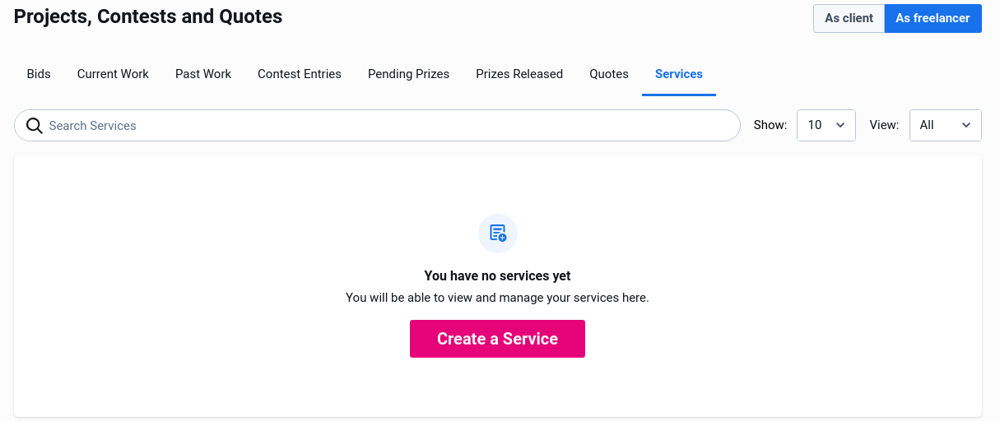Go to the Past Work tab
The image size is (1000, 421).
[x=203, y=74]
